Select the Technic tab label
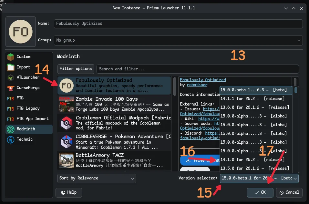 coord(25,139)
